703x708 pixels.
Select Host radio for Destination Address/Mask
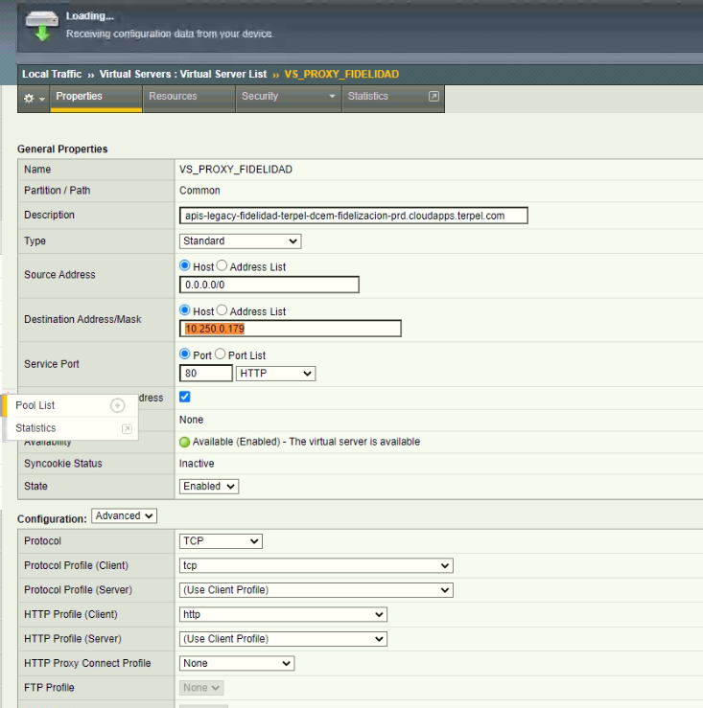coord(185,311)
